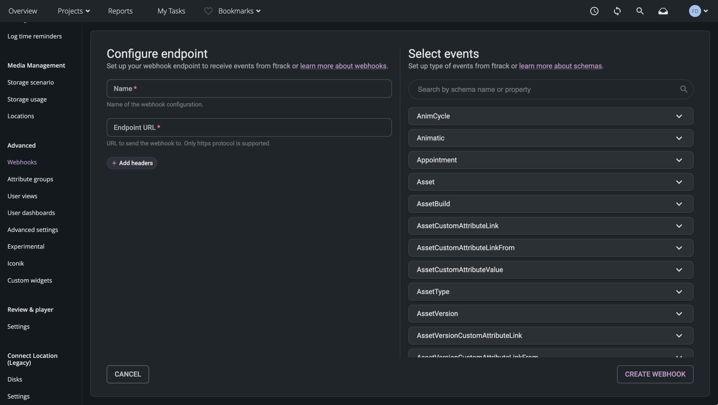Click the sync refresh icon
The image size is (718, 405).
pyautogui.click(x=617, y=11)
